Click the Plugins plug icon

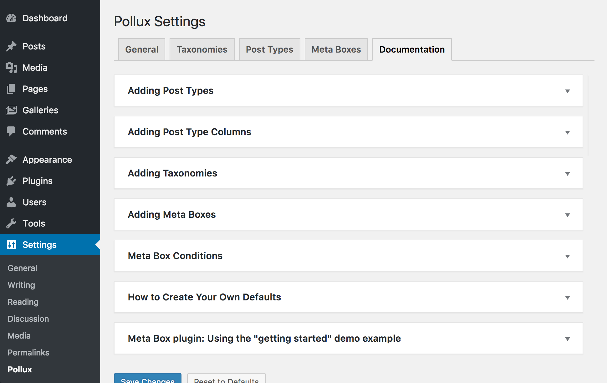[11, 181]
